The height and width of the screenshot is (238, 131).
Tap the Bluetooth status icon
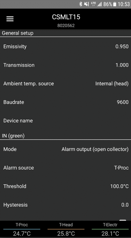point(81,4)
